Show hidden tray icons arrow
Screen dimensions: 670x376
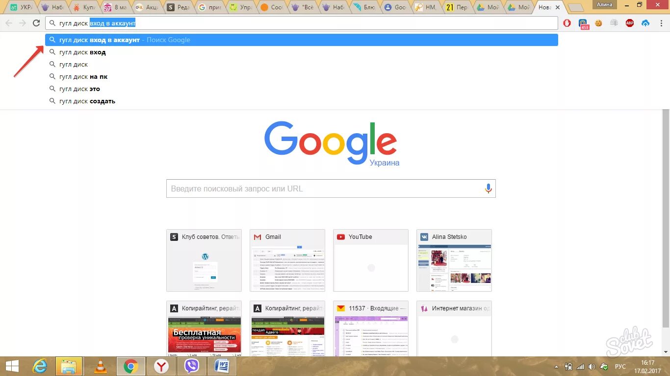(556, 366)
